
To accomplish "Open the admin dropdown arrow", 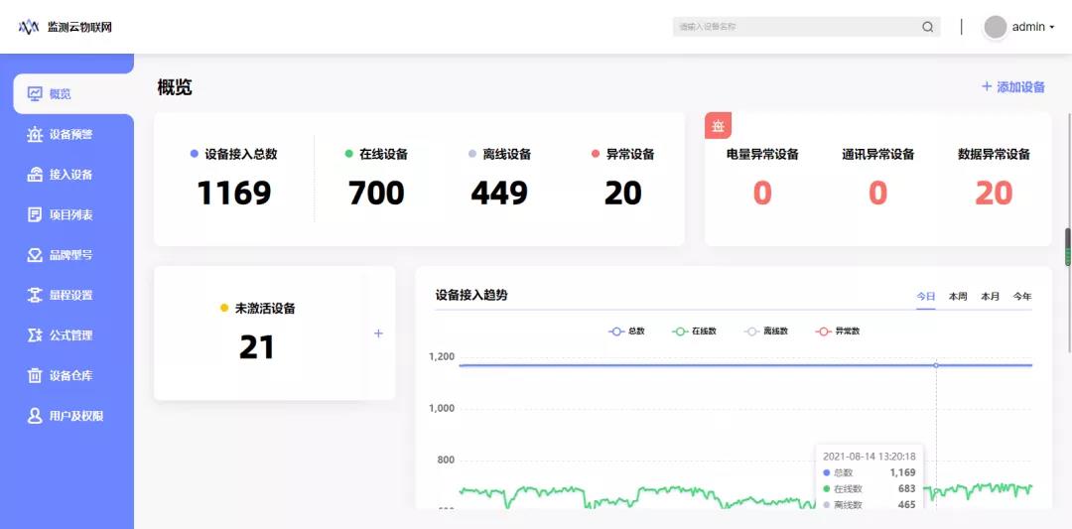I will (1051, 28).
